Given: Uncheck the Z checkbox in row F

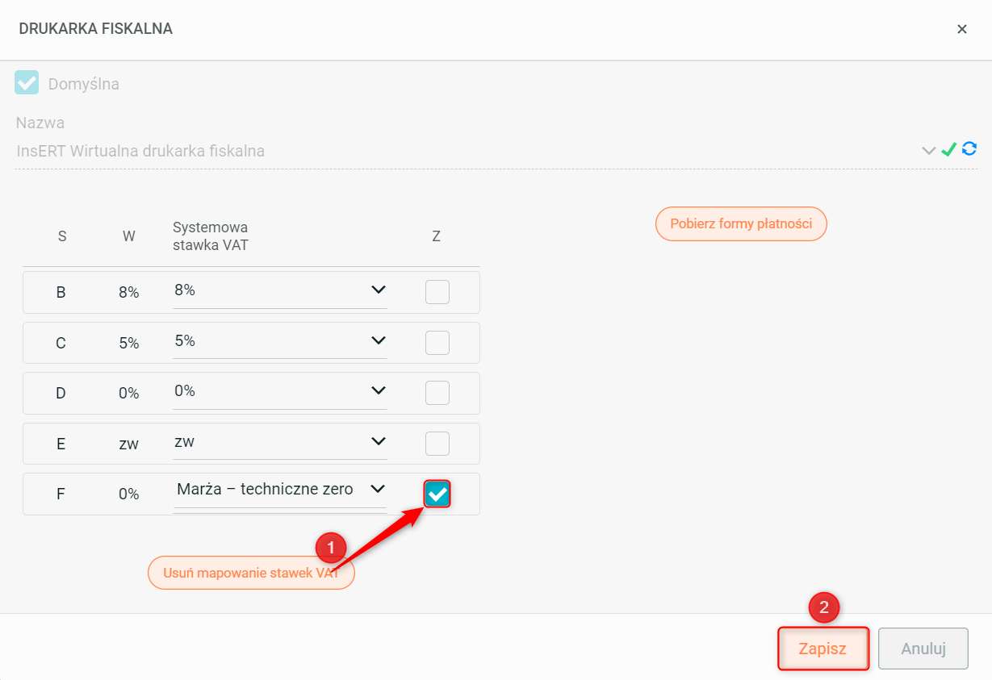Looking at the screenshot, I should coord(437,494).
